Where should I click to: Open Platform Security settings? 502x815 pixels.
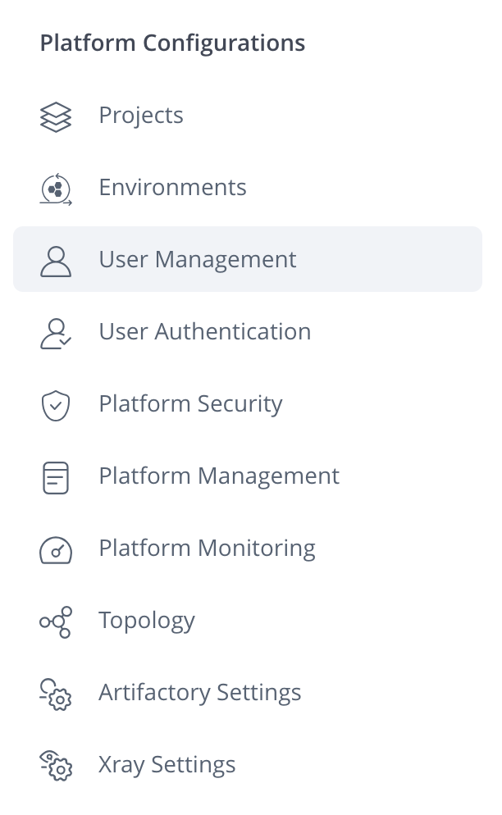(x=190, y=403)
